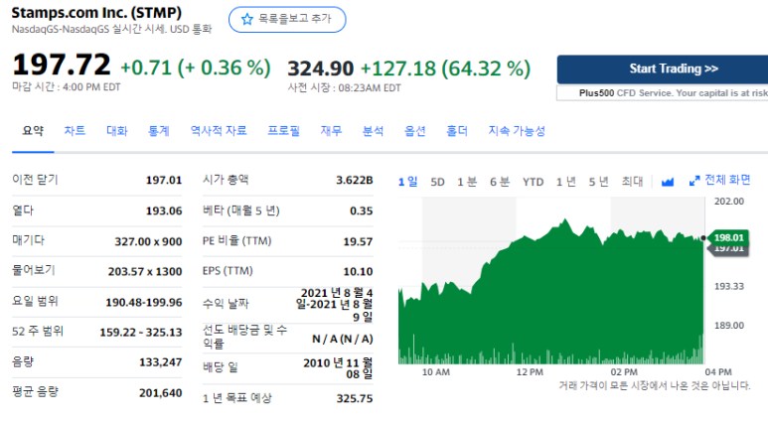Select the YTD chart range
This screenshot has width=768, height=422.
point(533,182)
